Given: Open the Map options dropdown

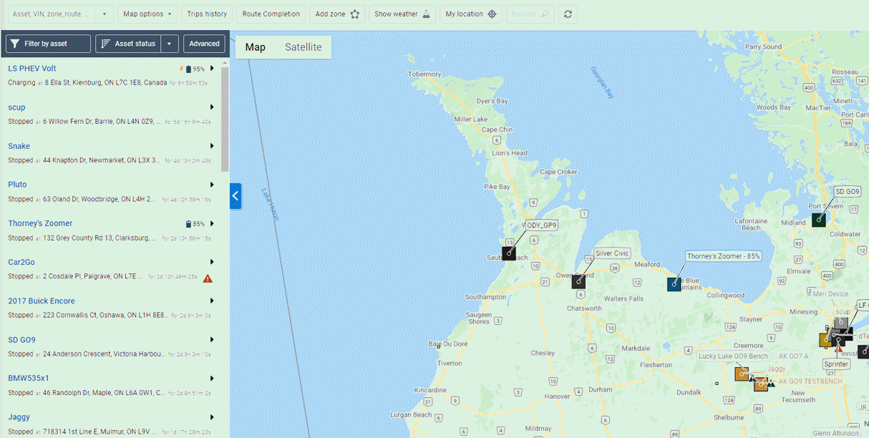Looking at the screenshot, I should coord(147,14).
